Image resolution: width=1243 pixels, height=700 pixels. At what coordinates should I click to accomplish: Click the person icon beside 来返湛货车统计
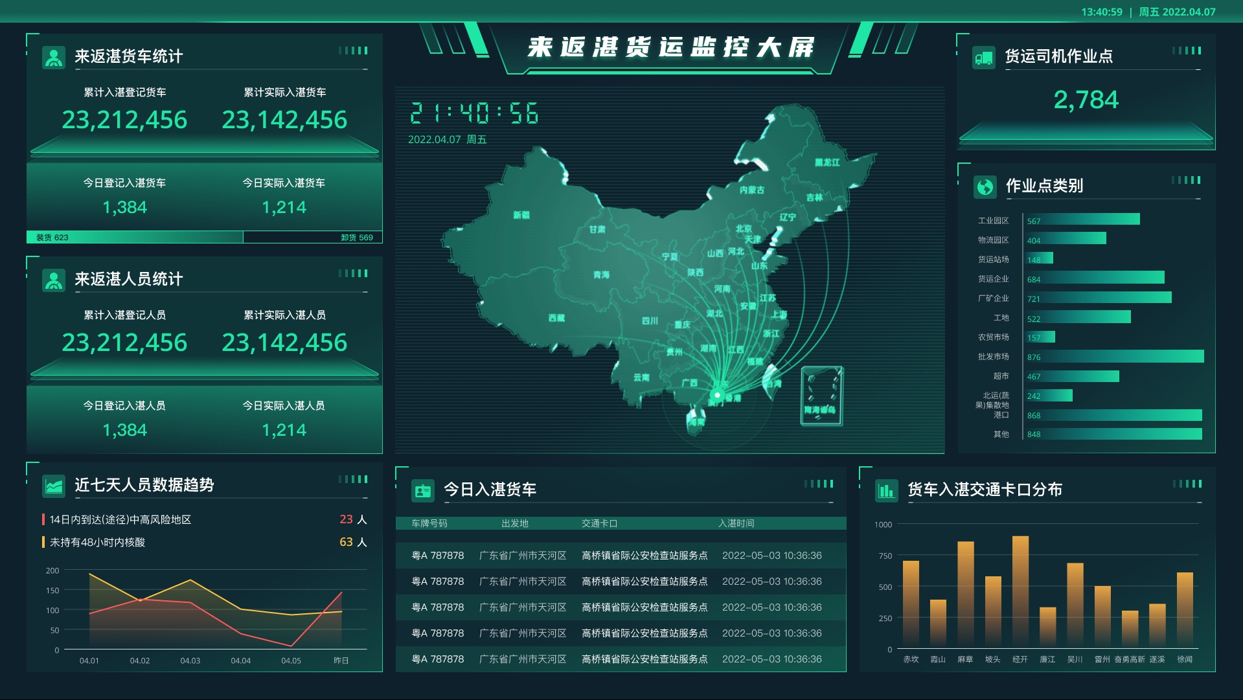click(x=54, y=57)
